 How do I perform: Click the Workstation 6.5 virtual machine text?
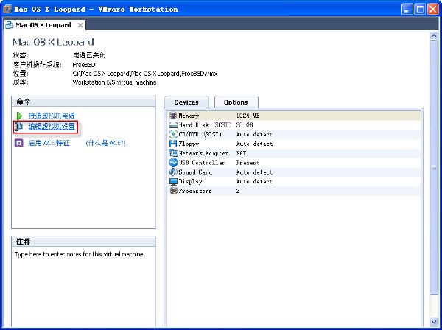point(114,82)
